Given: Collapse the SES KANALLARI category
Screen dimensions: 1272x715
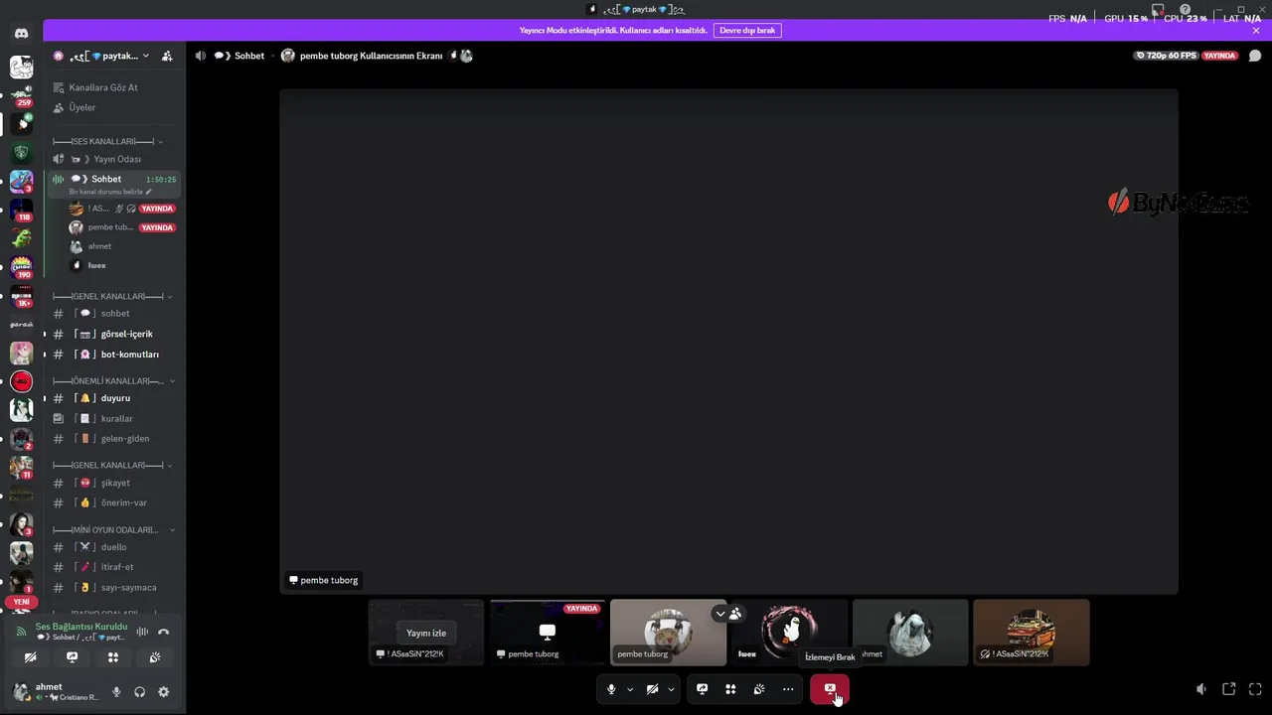Looking at the screenshot, I should [x=107, y=142].
